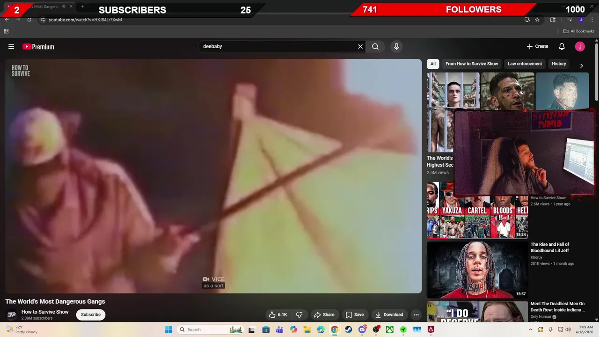The height and width of the screenshot is (337, 599).
Task: Subscribe to How to Survive Show
Action: 91,315
